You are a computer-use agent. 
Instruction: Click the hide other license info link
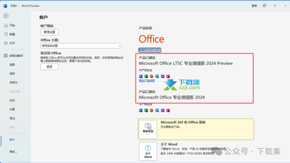[150, 50]
